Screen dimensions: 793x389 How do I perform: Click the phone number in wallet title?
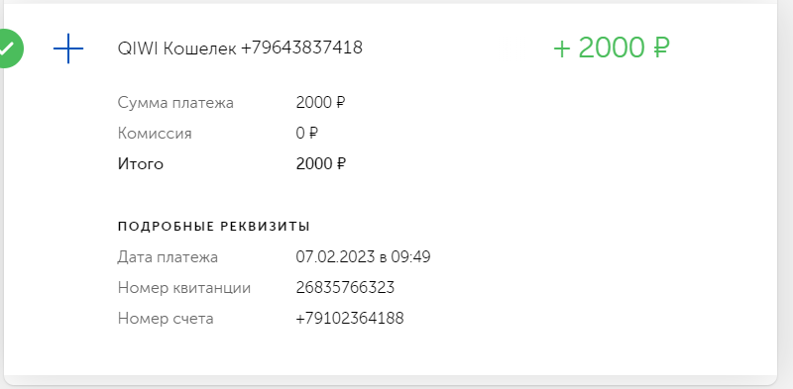(301, 48)
